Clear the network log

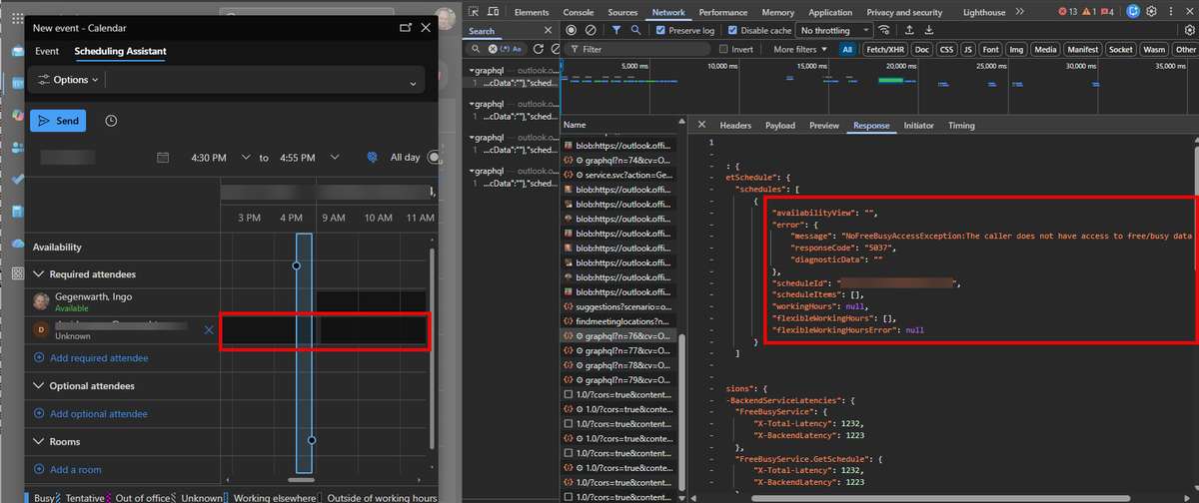592,31
